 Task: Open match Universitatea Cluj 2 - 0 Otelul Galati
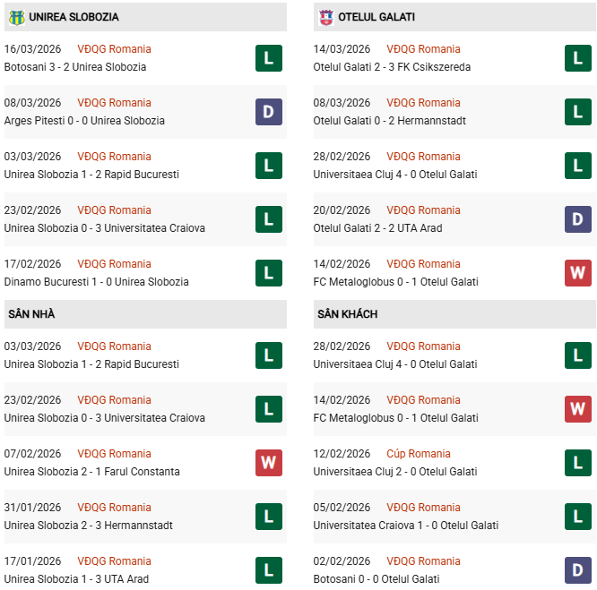[394, 472]
